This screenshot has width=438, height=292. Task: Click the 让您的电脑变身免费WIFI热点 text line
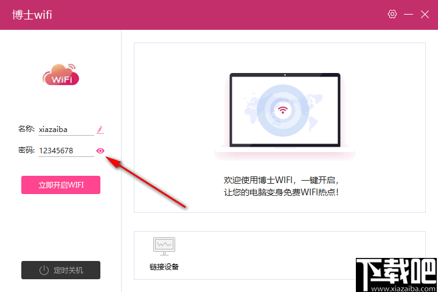[x=281, y=192]
